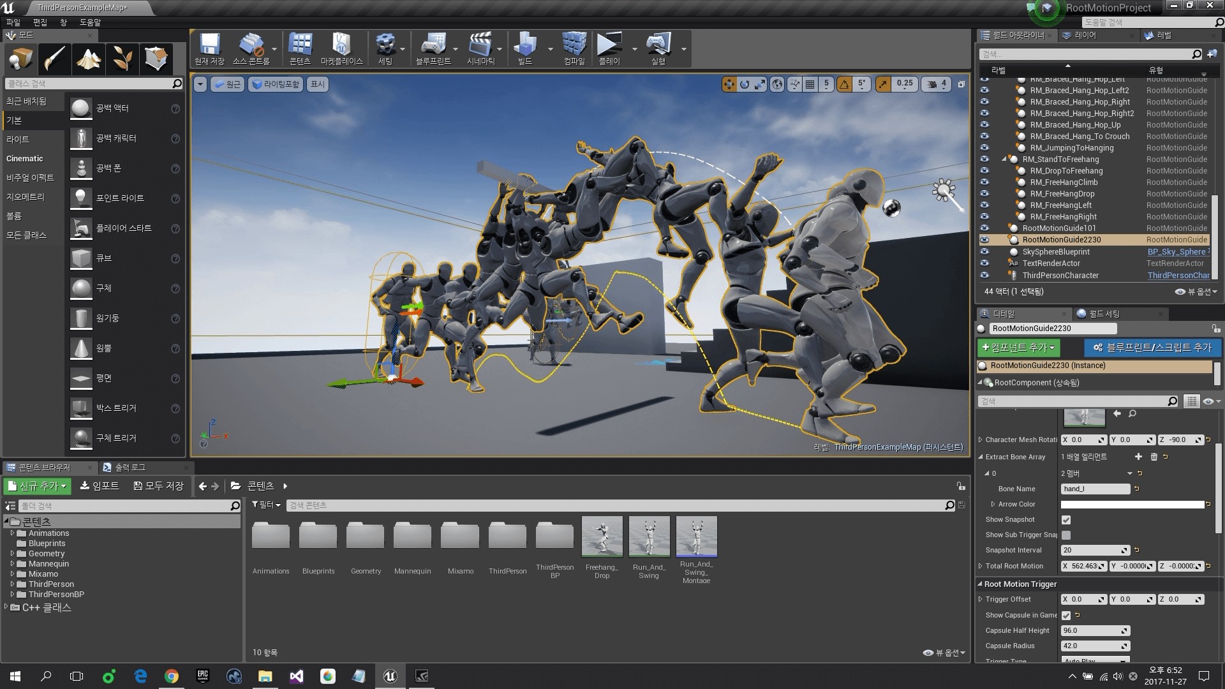Click the Import (임포트) button
The image size is (1225, 689).
coord(100,486)
